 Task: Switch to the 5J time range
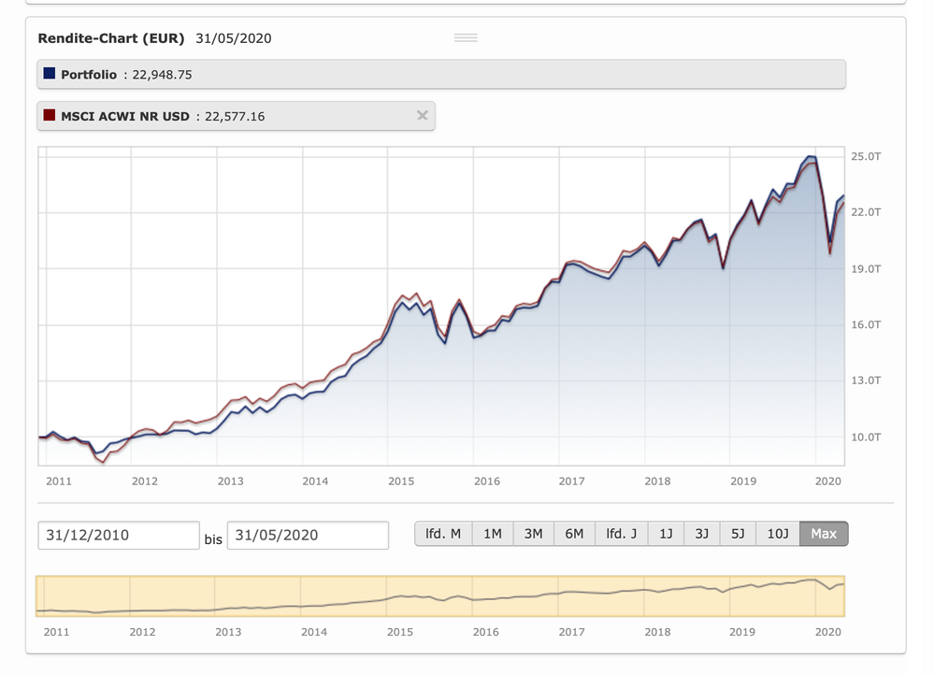point(738,534)
